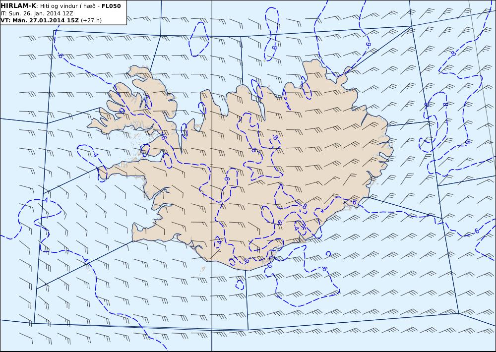Click the FL050 flight level label
Image resolution: width=496 pixels, height=352 pixels.
111,6
